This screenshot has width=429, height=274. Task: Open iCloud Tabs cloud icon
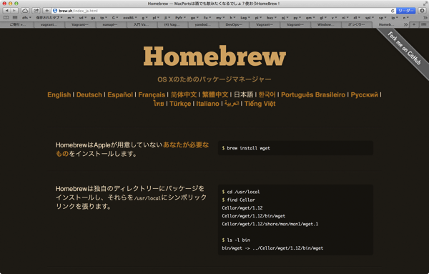coord(25,11)
